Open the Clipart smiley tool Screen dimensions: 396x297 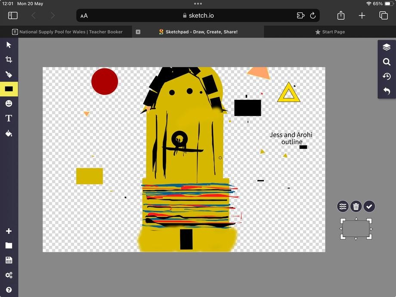pos(9,104)
